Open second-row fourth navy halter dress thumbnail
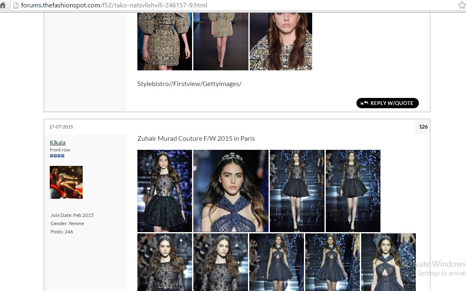The width and height of the screenshot is (466, 291). coord(333,262)
